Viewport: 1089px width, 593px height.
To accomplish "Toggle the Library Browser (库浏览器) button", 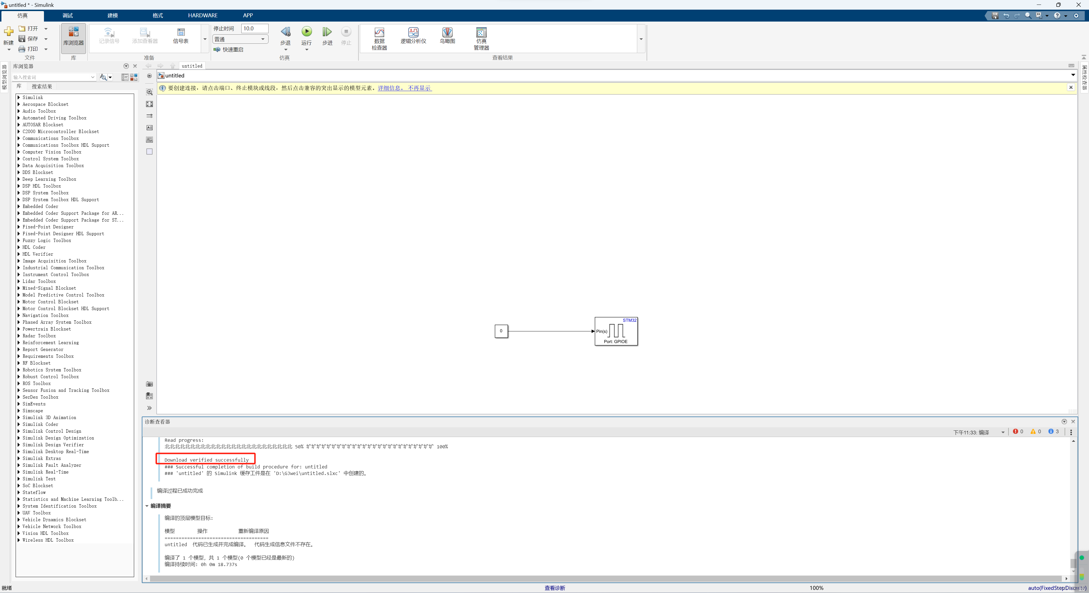I will tap(73, 37).
